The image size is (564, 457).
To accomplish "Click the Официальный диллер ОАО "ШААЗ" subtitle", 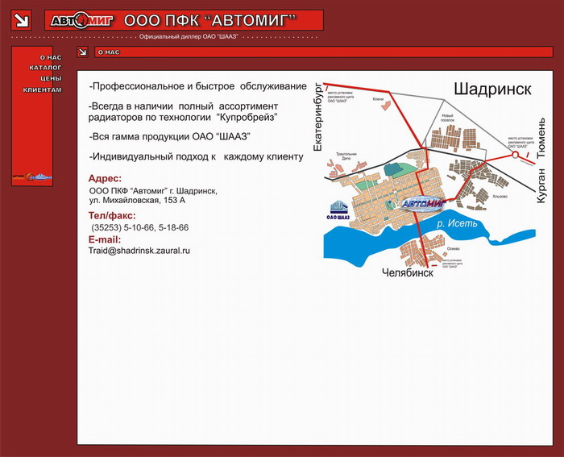I will pyautogui.click(x=189, y=36).
